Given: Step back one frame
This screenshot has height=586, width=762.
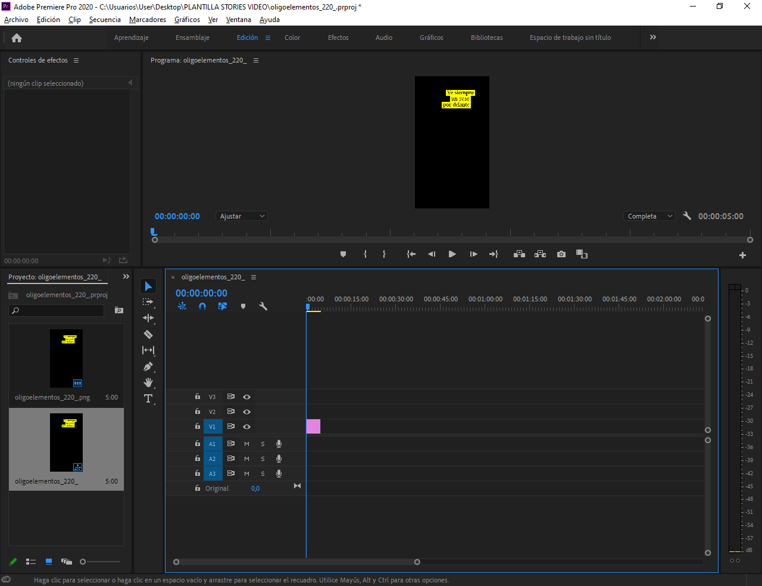Looking at the screenshot, I should (432, 254).
